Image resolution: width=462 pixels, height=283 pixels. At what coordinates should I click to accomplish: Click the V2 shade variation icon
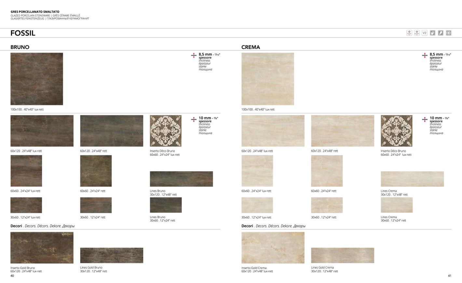(425, 33)
